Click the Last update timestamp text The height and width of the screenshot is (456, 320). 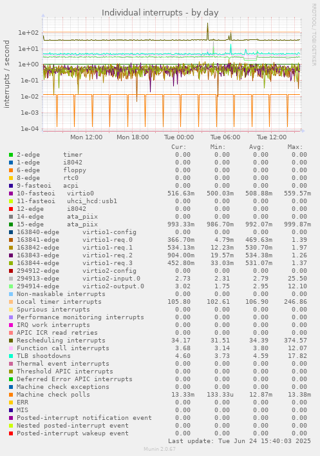point(240,441)
